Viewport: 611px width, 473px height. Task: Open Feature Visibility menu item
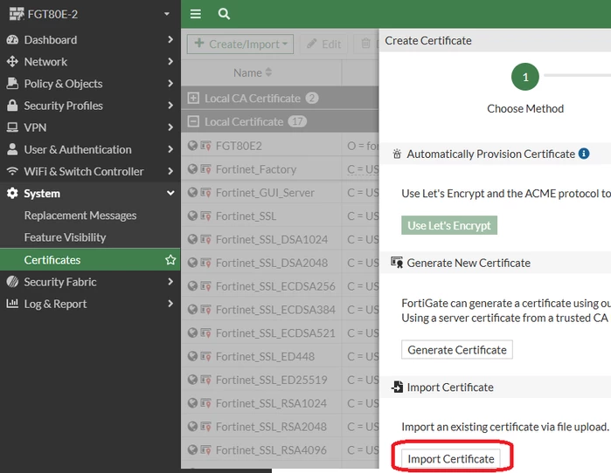[x=65, y=237]
